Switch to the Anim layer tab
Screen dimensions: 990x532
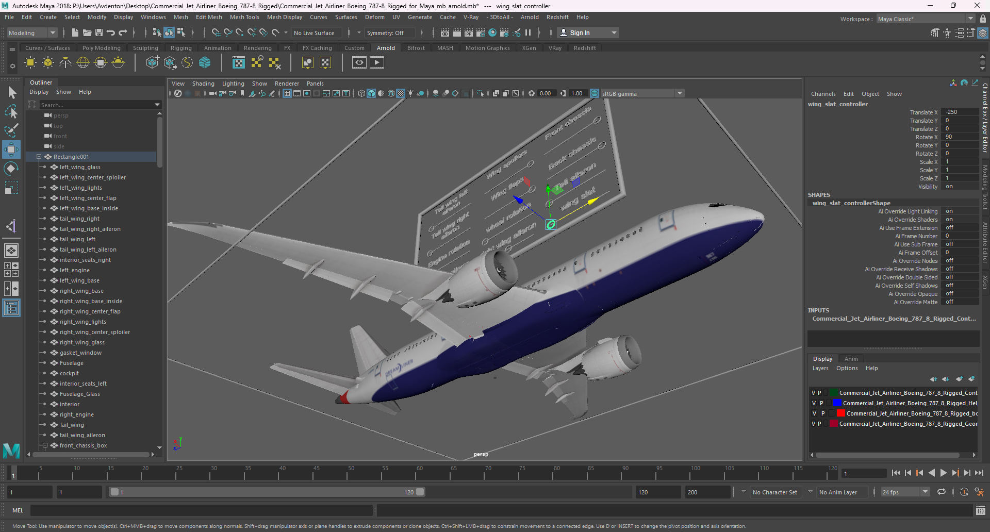tap(851, 359)
